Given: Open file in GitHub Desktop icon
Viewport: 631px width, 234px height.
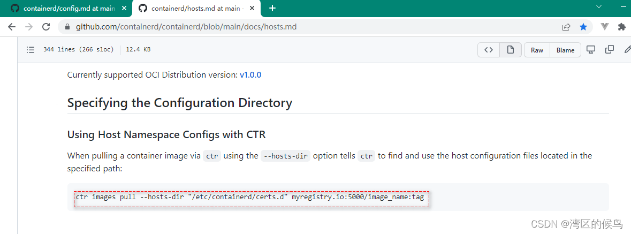Looking at the screenshot, I should tap(590, 50).
